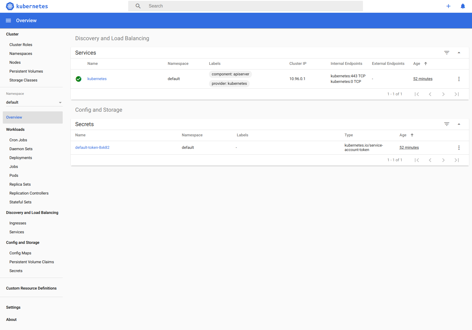Open Deployments in sidebar
Image resolution: width=472 pixels, height=330 pixels.
tap(21, 158)
